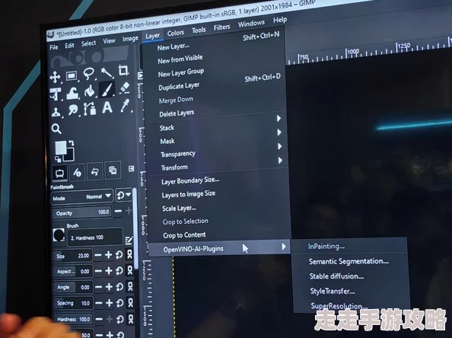Screen dimensions: 452x338
Task: Reset Size to brush default
Action: point(119,255)
